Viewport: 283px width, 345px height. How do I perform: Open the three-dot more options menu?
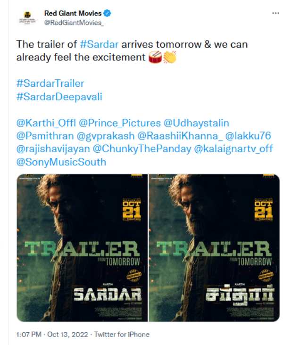(275, 13)
